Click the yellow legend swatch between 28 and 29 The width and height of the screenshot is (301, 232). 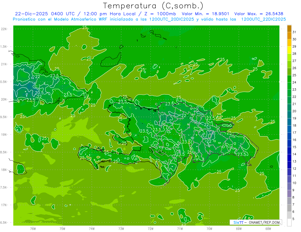289,50
